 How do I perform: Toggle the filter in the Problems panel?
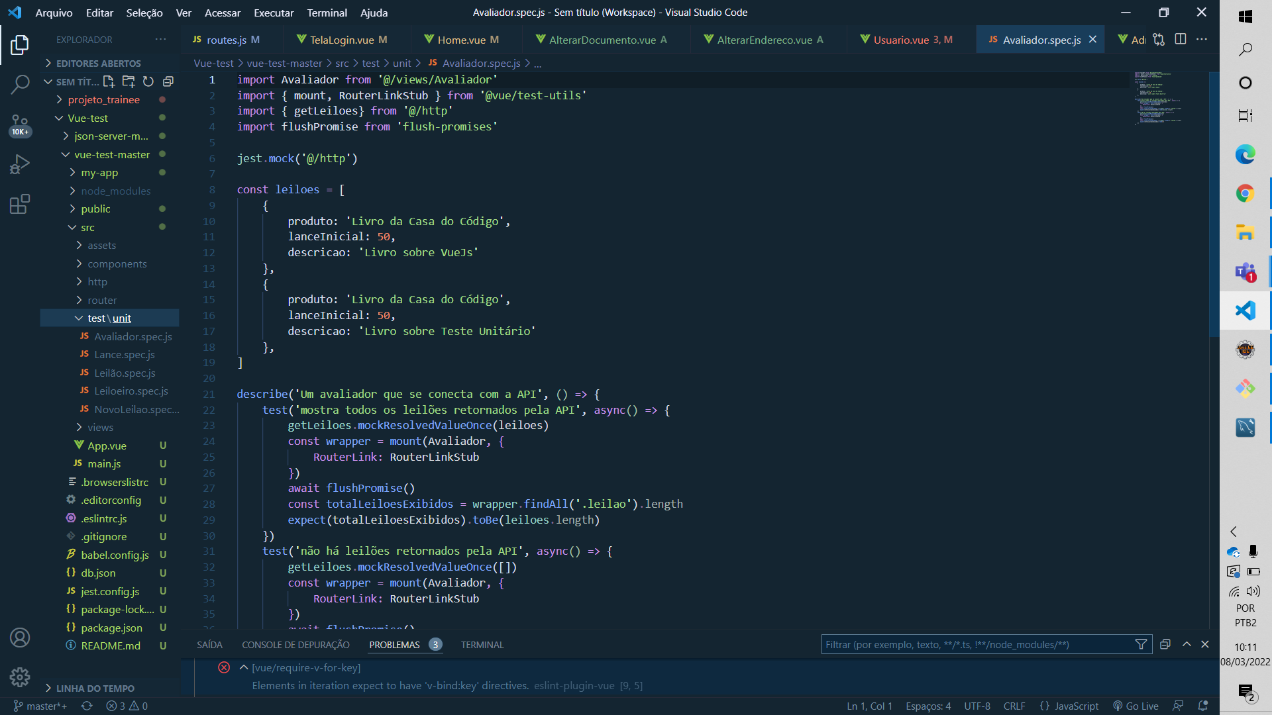(x=1141, y=643)
